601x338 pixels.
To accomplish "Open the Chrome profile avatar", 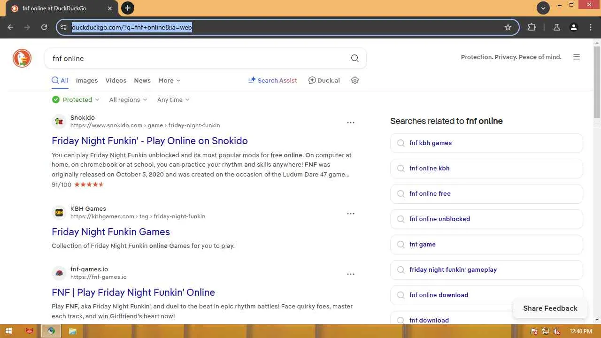I will point(573,27).
